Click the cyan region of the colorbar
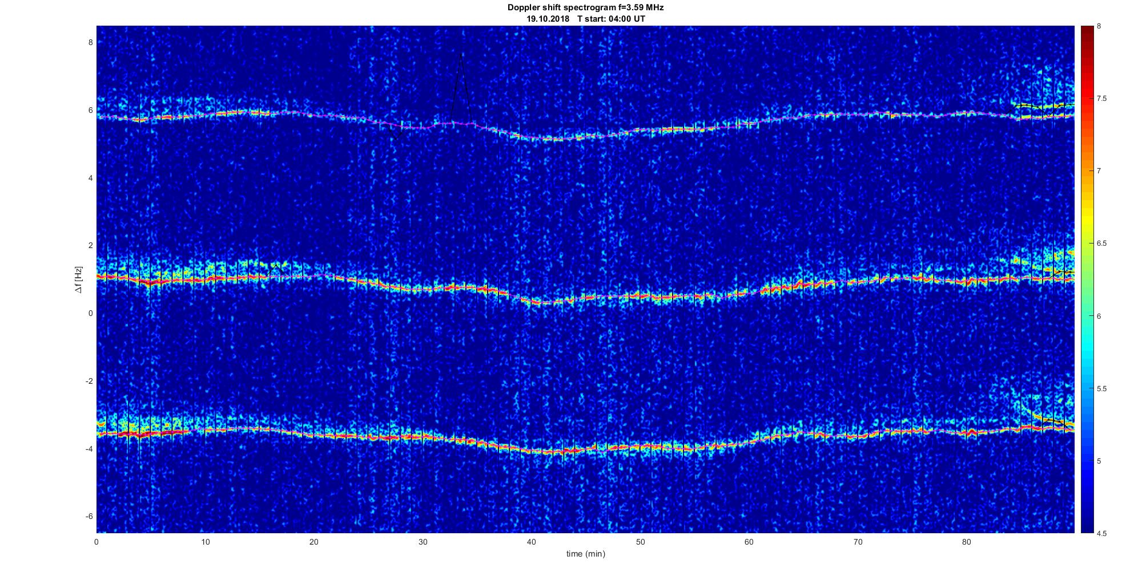Image resolution: width=1142 pixels, height=572 pixels. tap(1087, 342)
